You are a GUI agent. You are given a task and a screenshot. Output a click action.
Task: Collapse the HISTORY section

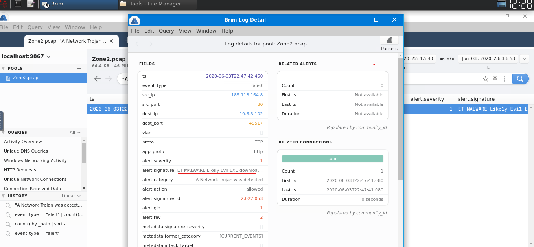pyautogui.click(x=4, y=196)
